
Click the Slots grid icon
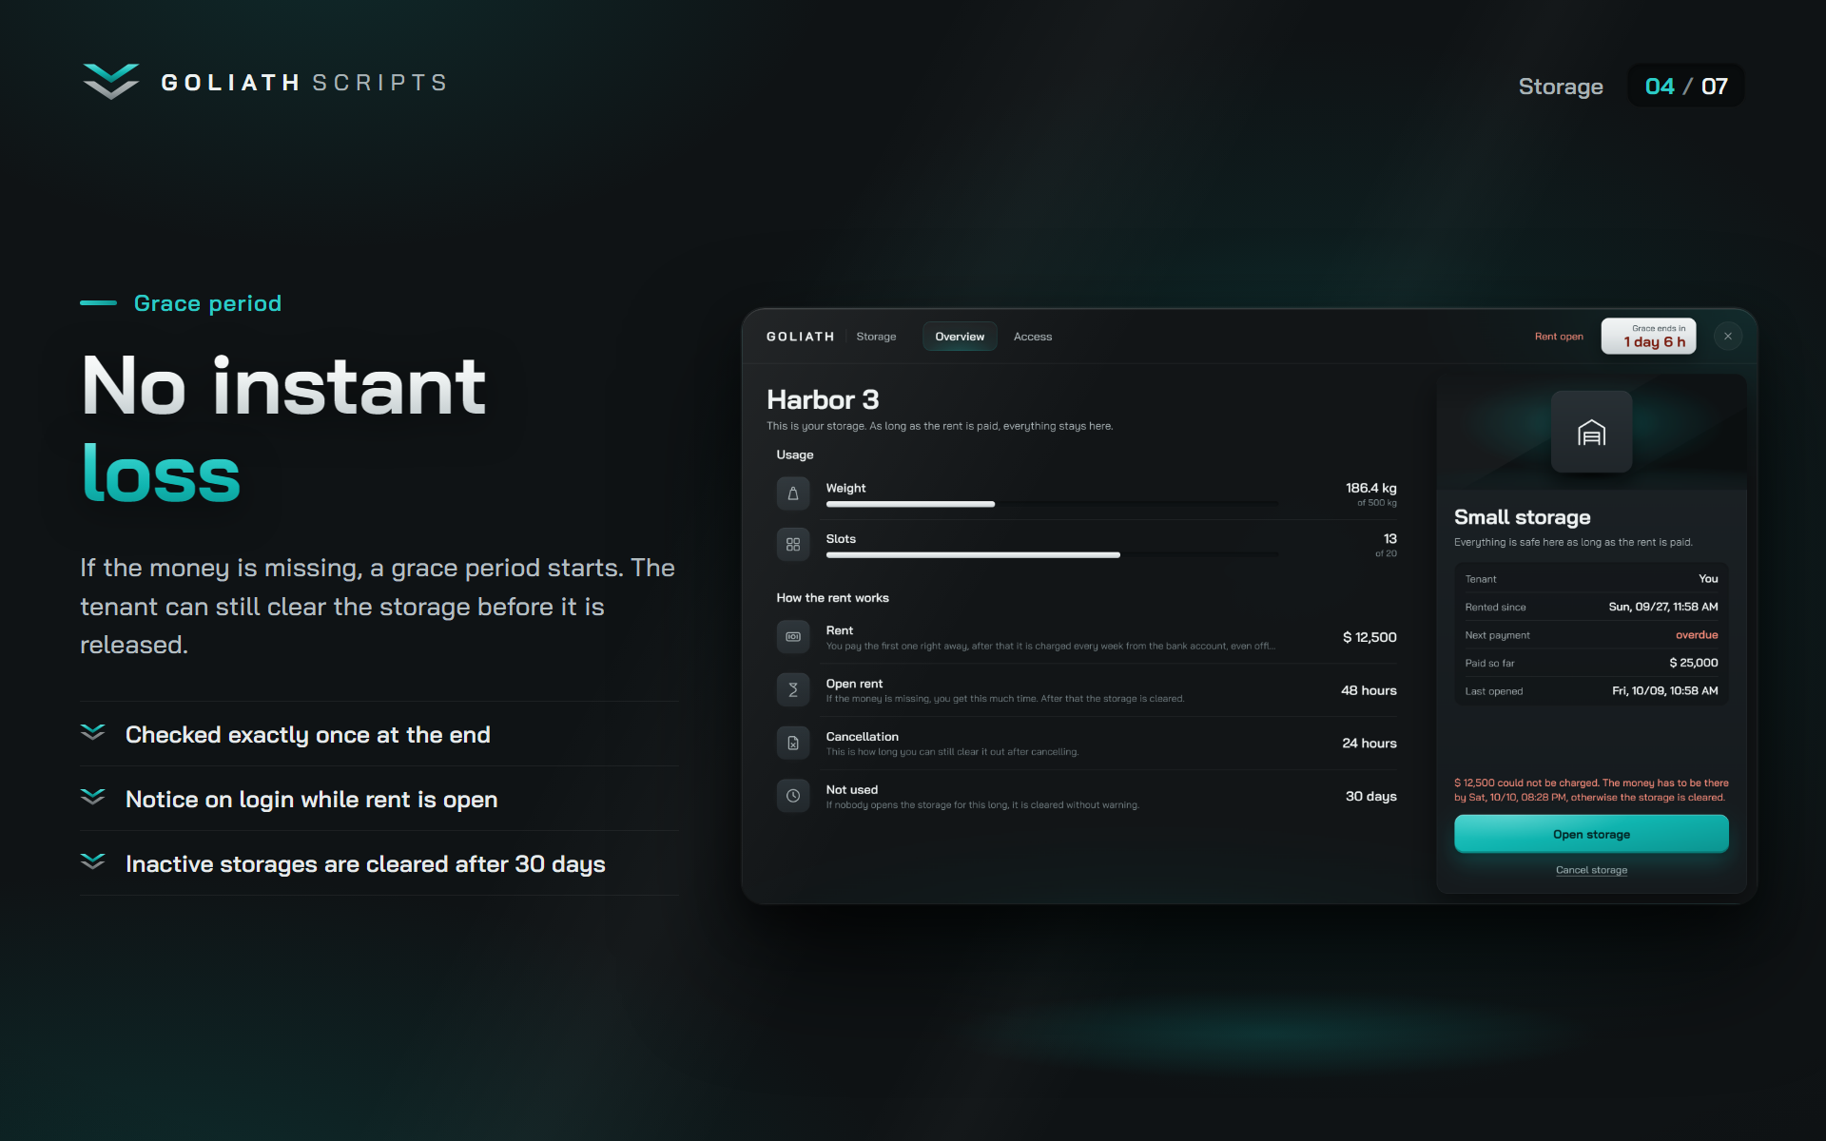[793, 545]
